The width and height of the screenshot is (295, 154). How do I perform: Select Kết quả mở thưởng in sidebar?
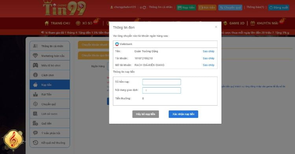[x=50, y=143]
